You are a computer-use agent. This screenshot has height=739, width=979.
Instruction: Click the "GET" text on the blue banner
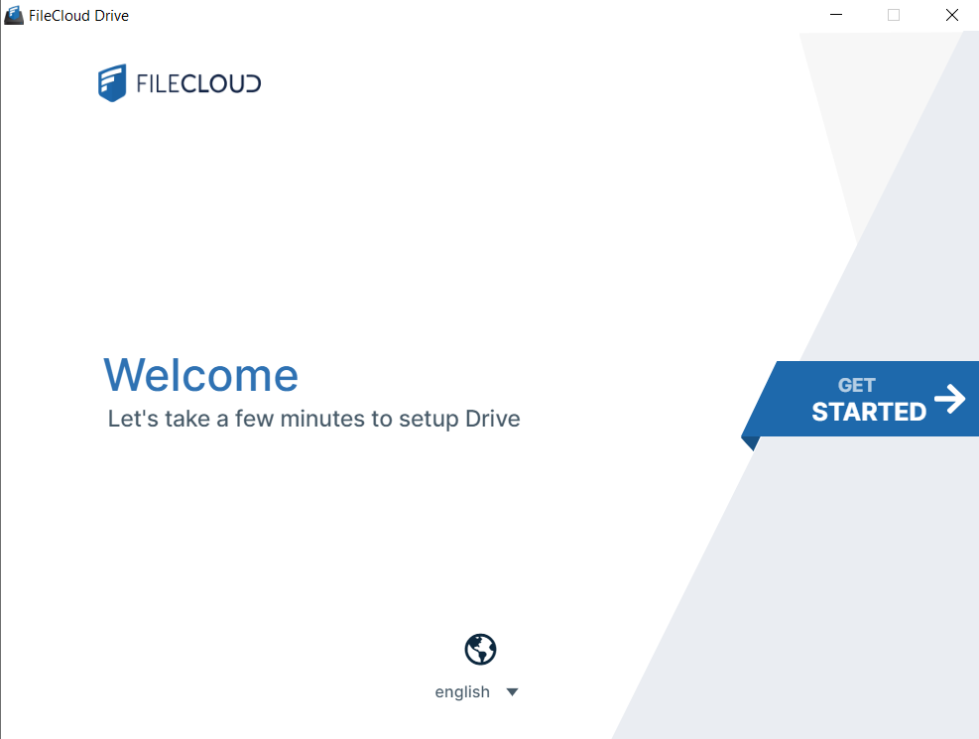pyautogui.click(x=857, y=385)
